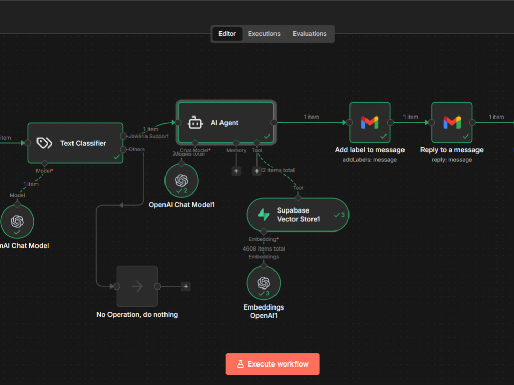Open the Add label to message Gmail node
This screenshot has width=514, height=385.
point(370,123)
